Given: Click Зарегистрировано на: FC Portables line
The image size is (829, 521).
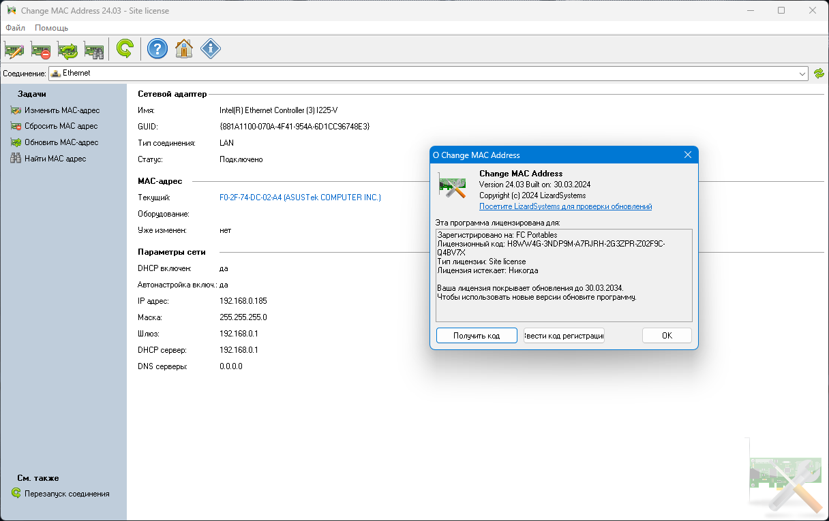Looking at the screenshot, I should [497, 235].
